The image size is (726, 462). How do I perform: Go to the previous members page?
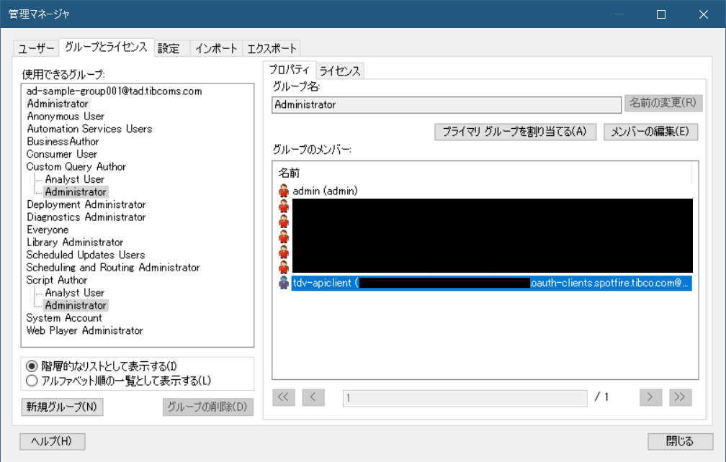[x=313, y=397]
